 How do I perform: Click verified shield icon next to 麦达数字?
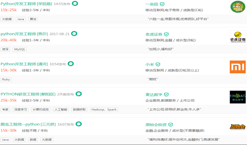166,95
